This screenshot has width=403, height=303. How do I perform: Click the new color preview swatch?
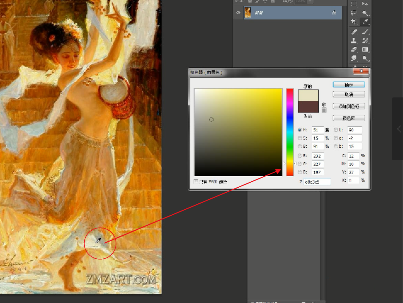point(308,96)
